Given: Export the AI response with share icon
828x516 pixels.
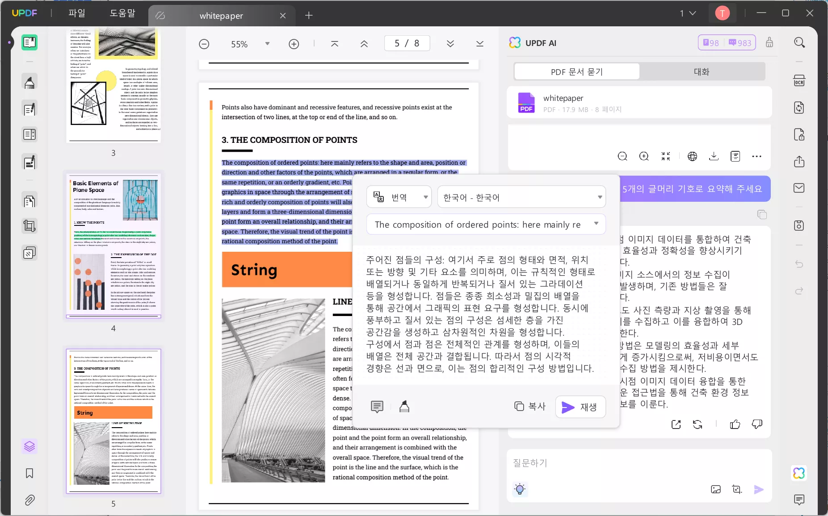Looking at the screenshot, I should click(x=676, y=424).
